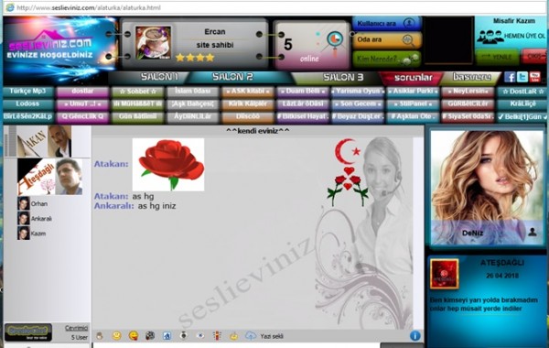The image size is (549, 348).
Task: Click the ATEŞDAĞLI red profile picture
Action: click(x=445, y=274)
